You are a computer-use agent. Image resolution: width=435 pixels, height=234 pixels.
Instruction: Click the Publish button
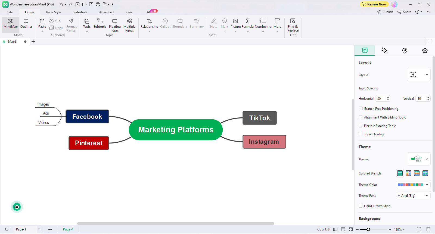[x=385, y=12]
